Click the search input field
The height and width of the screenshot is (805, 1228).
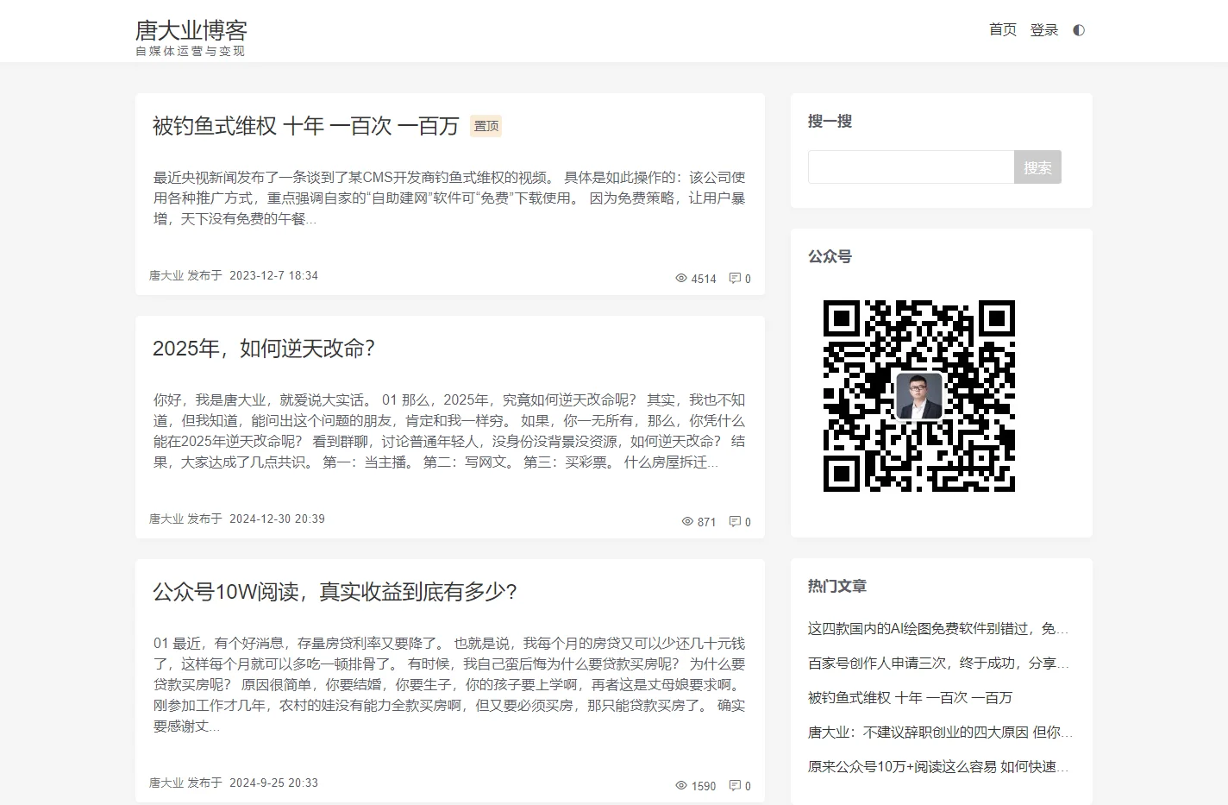tap(911, 167)
